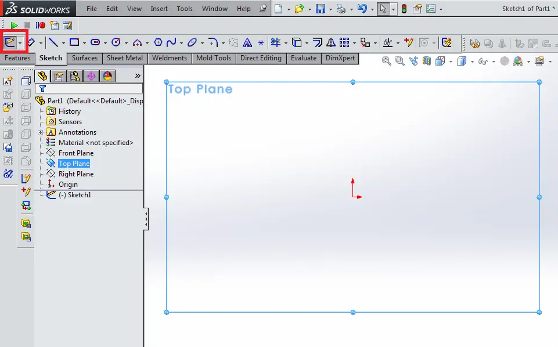The height and width of the screenshot is (347, 558).
Task: Toggle Hide/Show Items with the eyeglasses icon
Action: [x=483, y=61]
